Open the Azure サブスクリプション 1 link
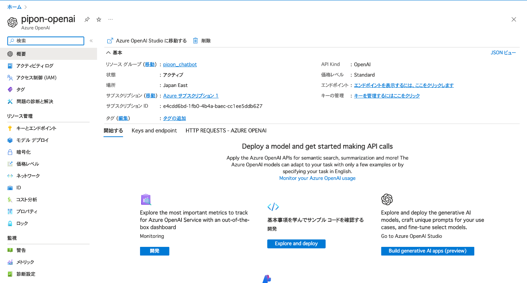 coord(191,96)
